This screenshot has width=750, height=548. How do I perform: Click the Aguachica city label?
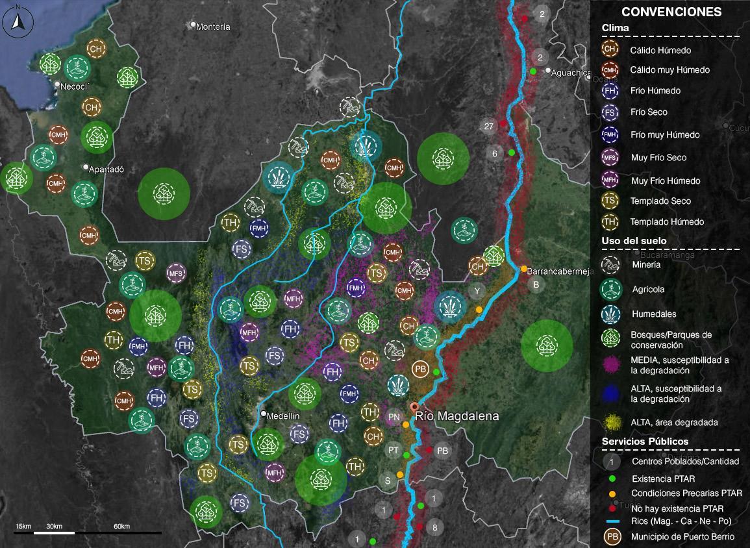(x=571, y=73)
